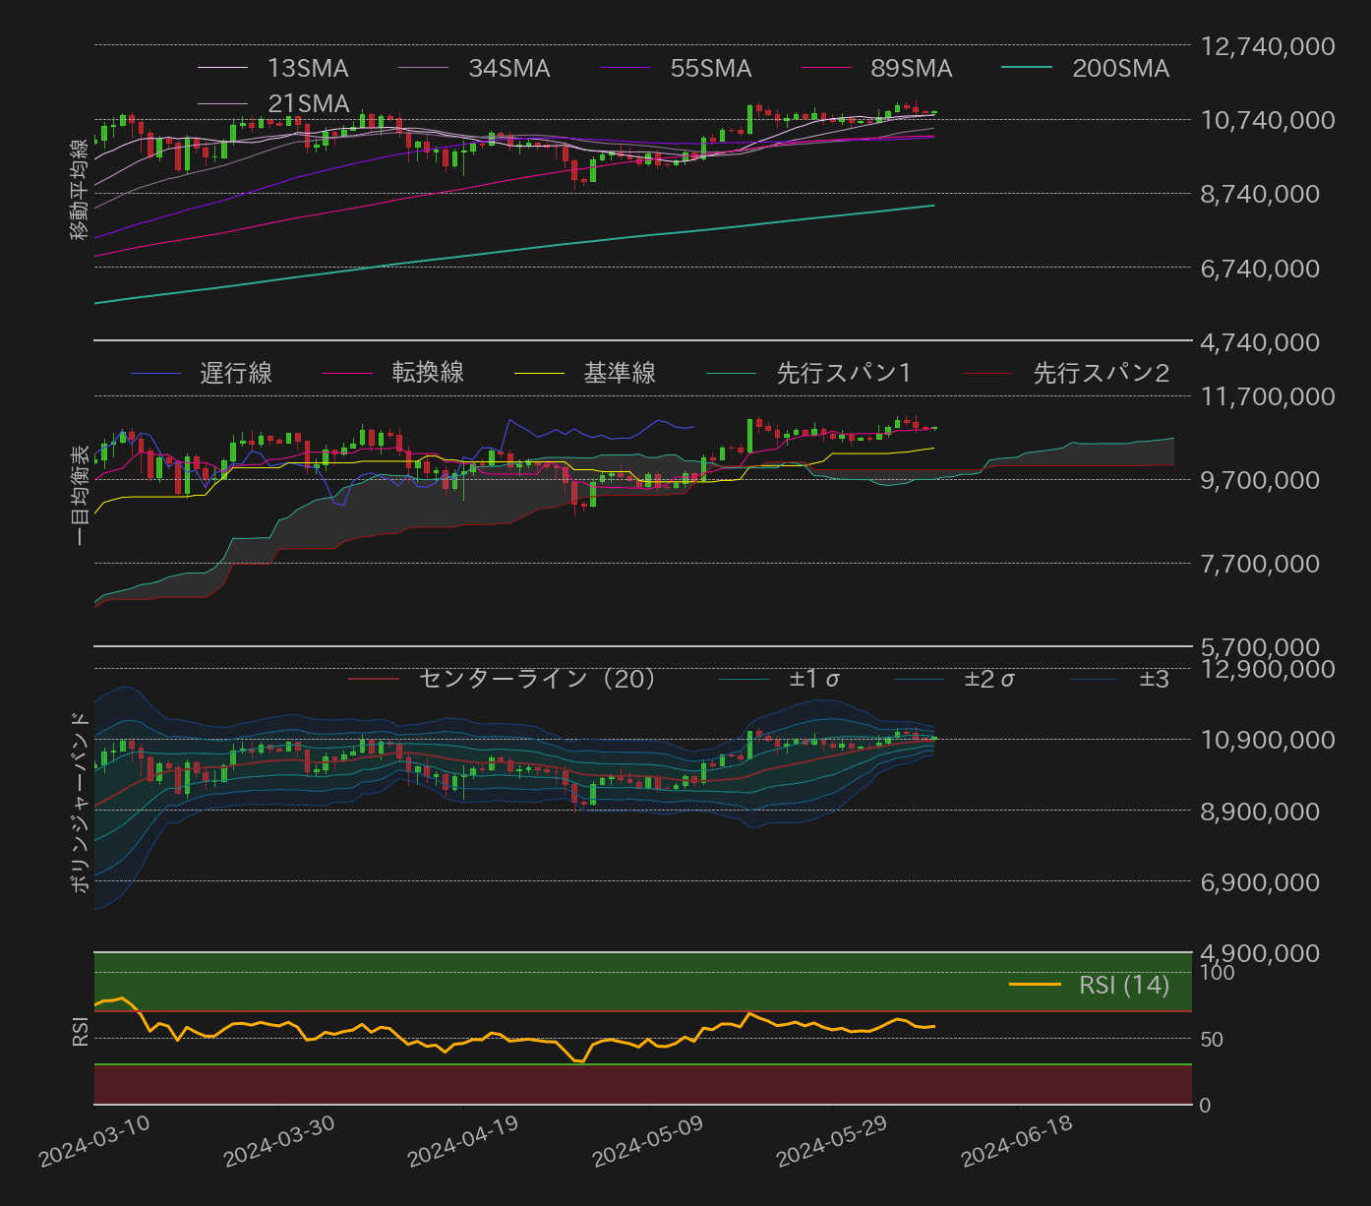The width and height of the screenshot is (1371, 1206).
Task: Toggle the 34SMA legend line
Action: [507, 68]
